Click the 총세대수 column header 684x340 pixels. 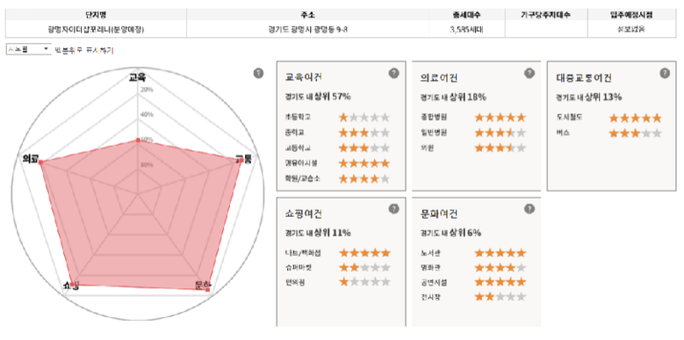(467, 15)
